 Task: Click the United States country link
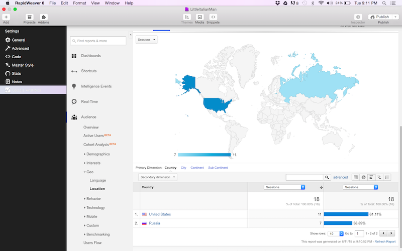[x=160, y=214]
